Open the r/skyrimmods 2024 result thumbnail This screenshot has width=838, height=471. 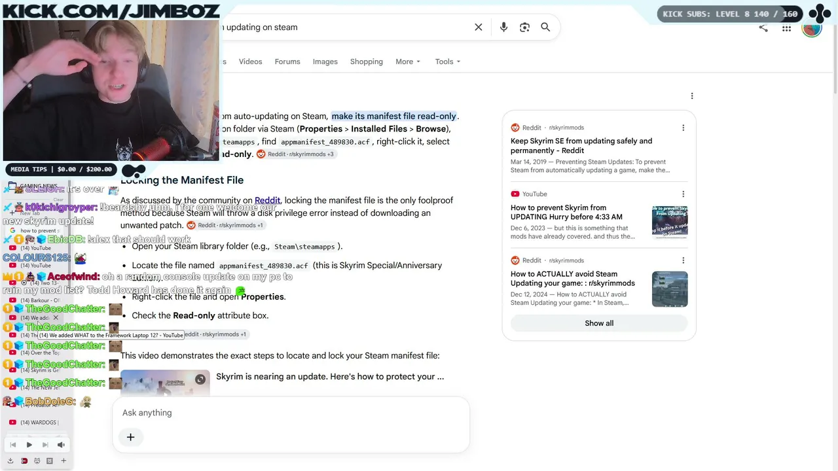670,289
